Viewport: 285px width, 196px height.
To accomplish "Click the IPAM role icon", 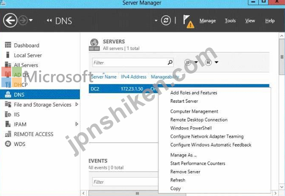I will coord(8,124).
